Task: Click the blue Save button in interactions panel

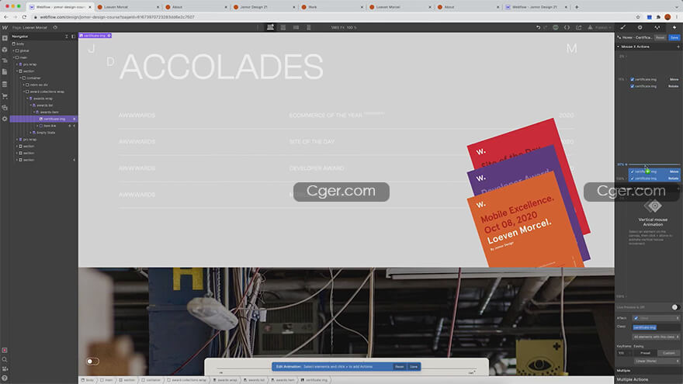Action: 674,37
